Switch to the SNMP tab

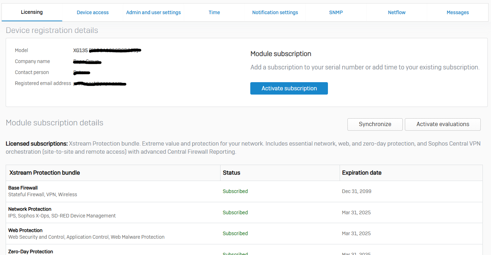pos(336,12)
